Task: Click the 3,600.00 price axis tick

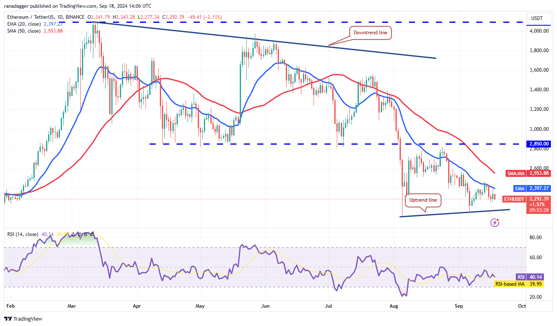Action: pos(538,70)
